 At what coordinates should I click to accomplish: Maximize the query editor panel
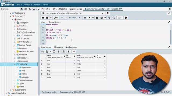pyautogui.click(x=169, y=22)
